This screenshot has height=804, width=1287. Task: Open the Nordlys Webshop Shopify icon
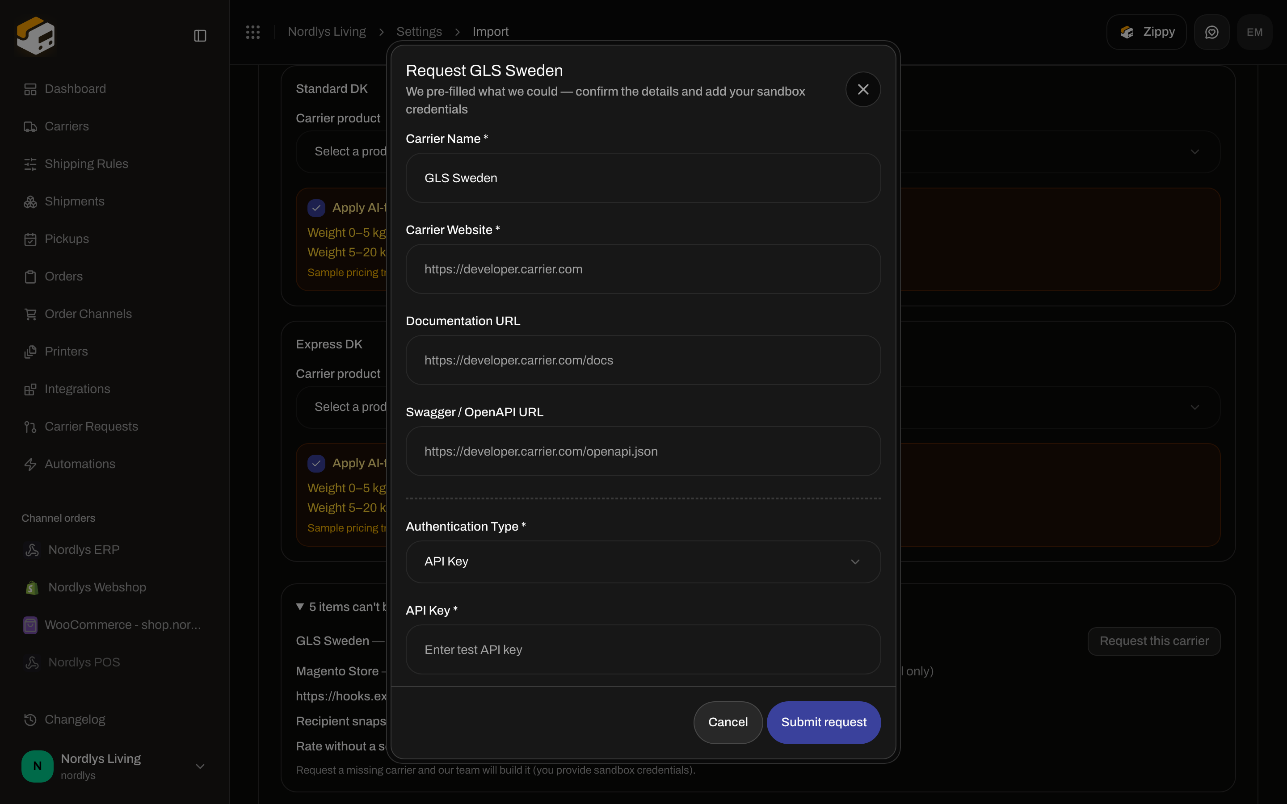pos(32,587)
